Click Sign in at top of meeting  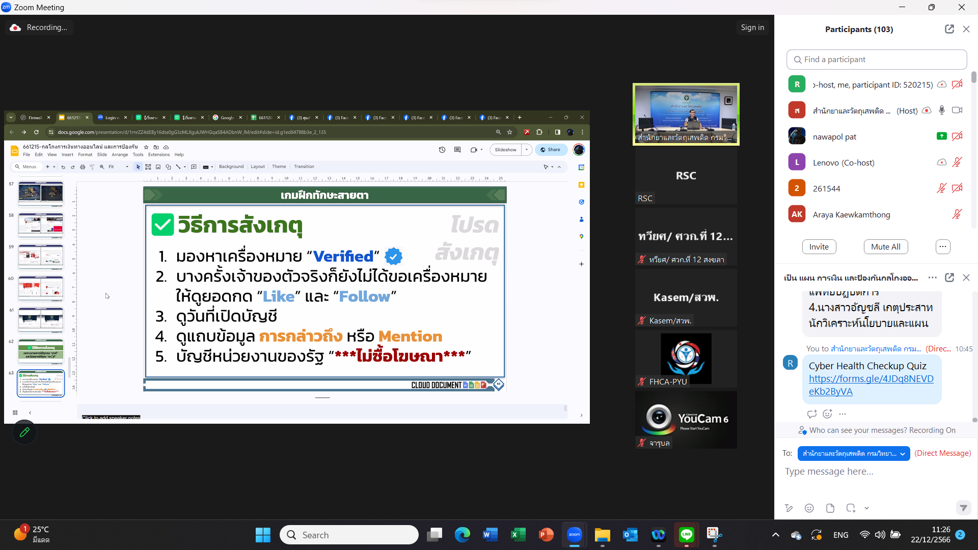coord(752,28)
